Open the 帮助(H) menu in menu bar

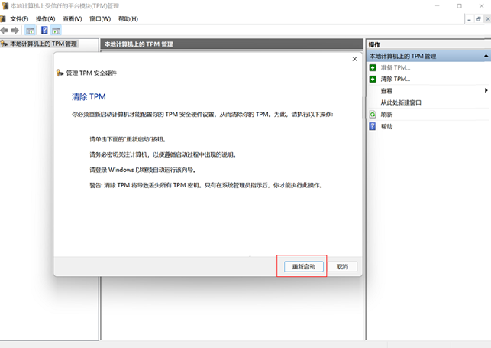128,18
